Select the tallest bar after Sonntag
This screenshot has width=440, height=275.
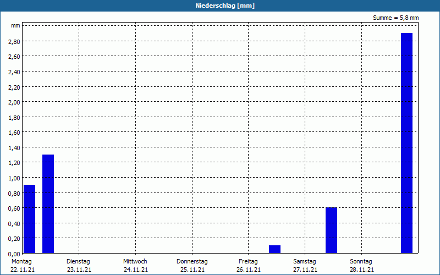tap(406, 143)
